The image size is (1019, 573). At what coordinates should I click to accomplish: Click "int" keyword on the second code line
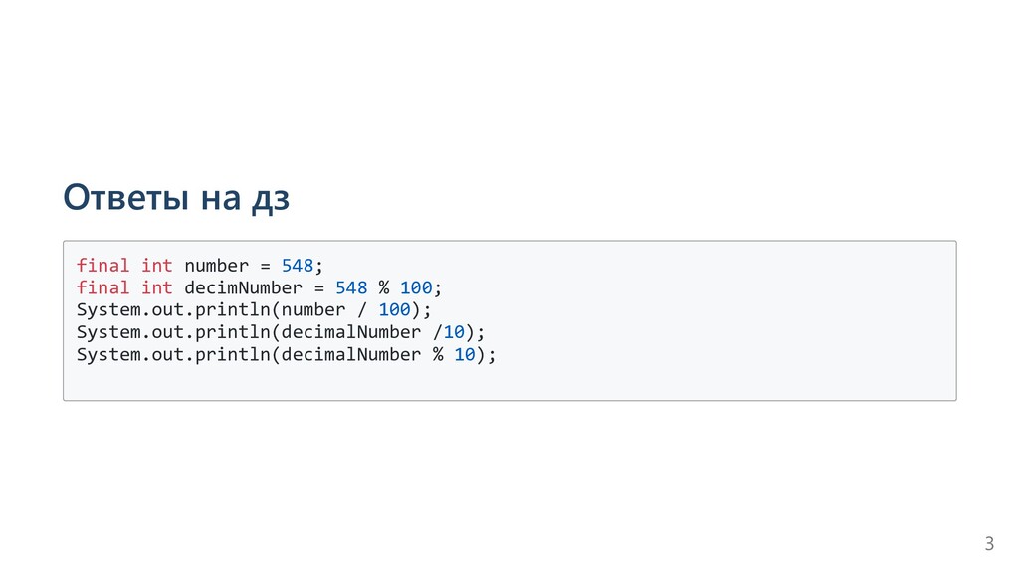pos(156,287)
